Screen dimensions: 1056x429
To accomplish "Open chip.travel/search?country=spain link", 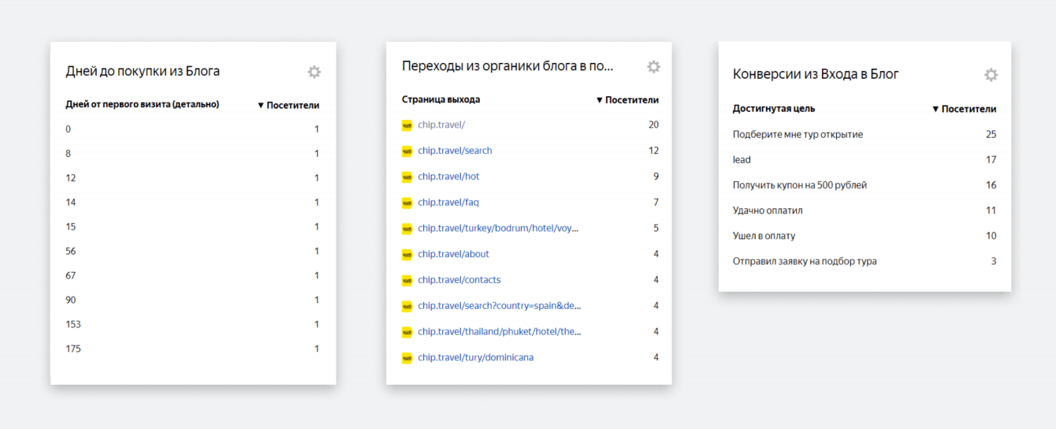I will [499, 305].
